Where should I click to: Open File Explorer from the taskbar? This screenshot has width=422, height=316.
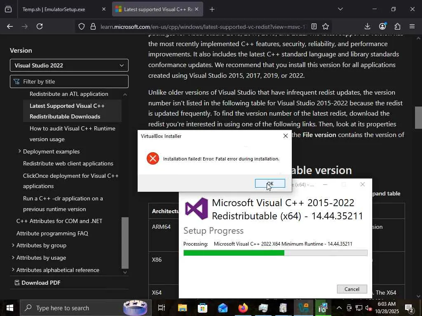pos(182,308)
